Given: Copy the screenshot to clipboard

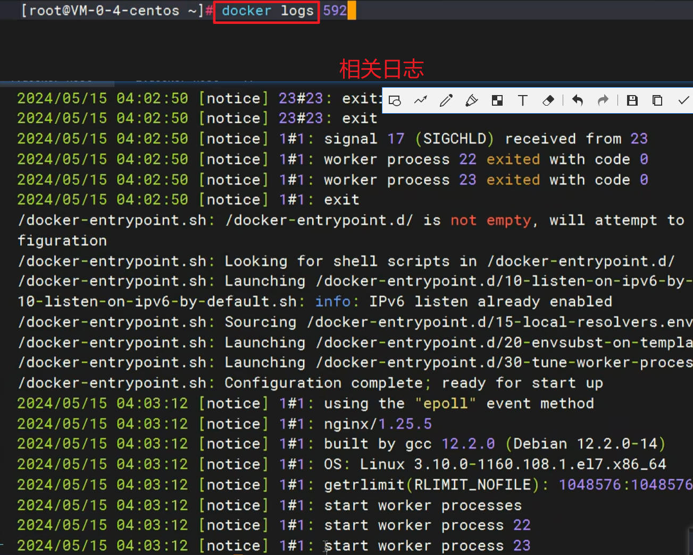Looking at the screenshot, I should (657, 100).
